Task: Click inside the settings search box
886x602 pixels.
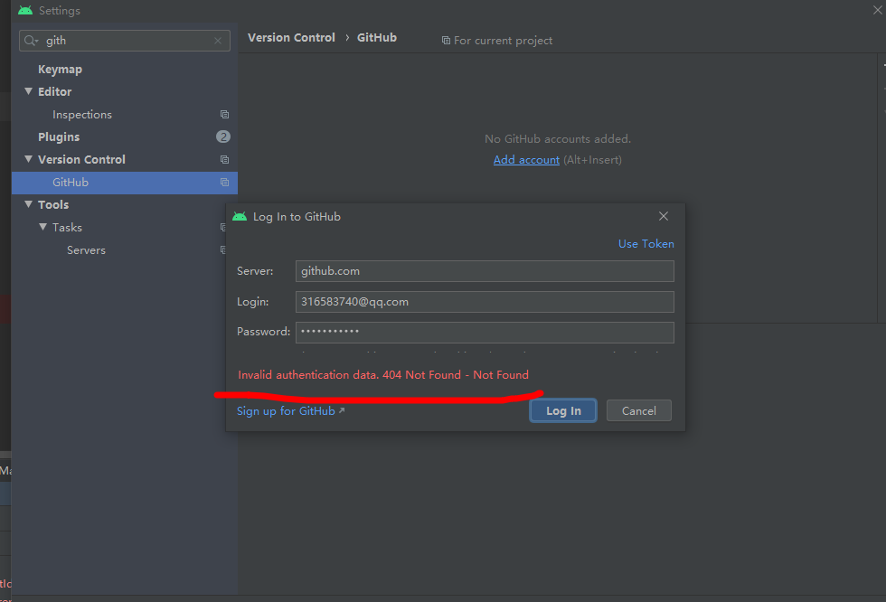Action: 125,41
